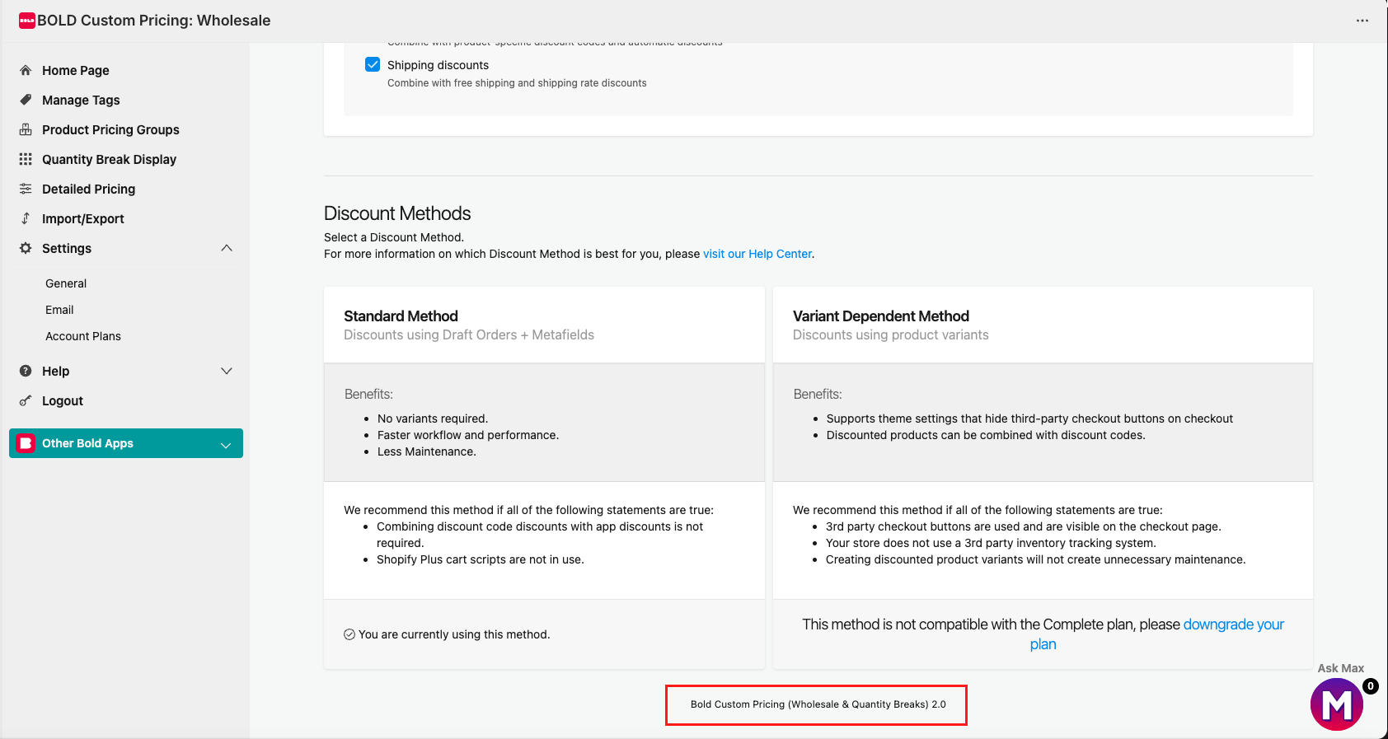
Task: Open the three-dot more options menu
Action: (1362, 21)
